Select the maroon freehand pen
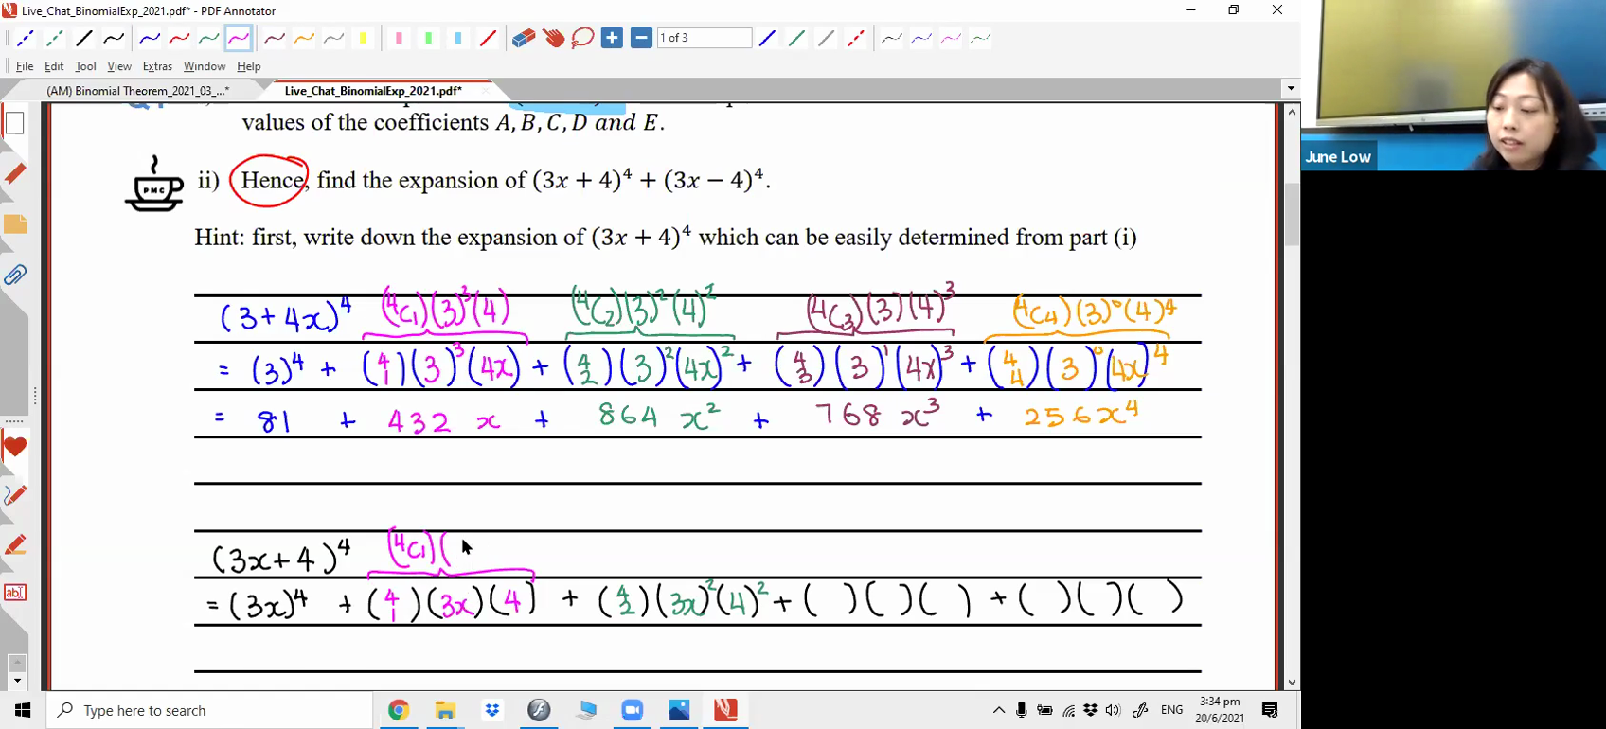The height and width of the screenshot is (729, 1606). click(x=275, y=39)
